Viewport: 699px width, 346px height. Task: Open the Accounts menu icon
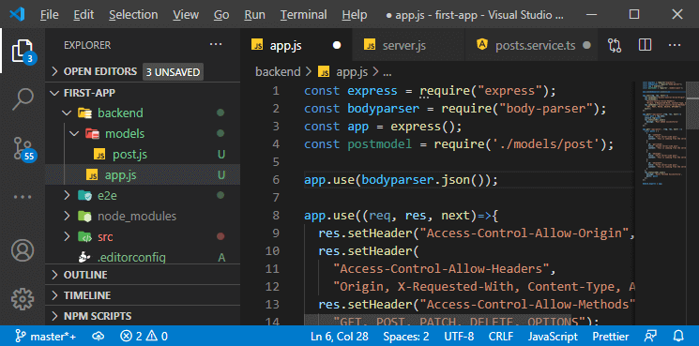pos(23,249)
